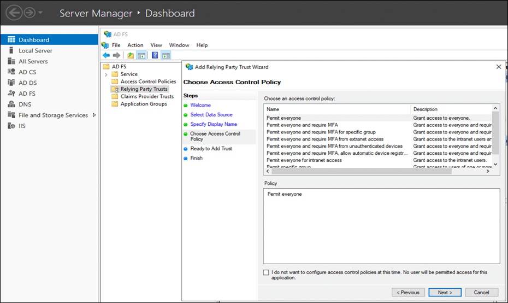Select Permit everyone and require MFA policy

pyautogui.click(x=302, y=125)
